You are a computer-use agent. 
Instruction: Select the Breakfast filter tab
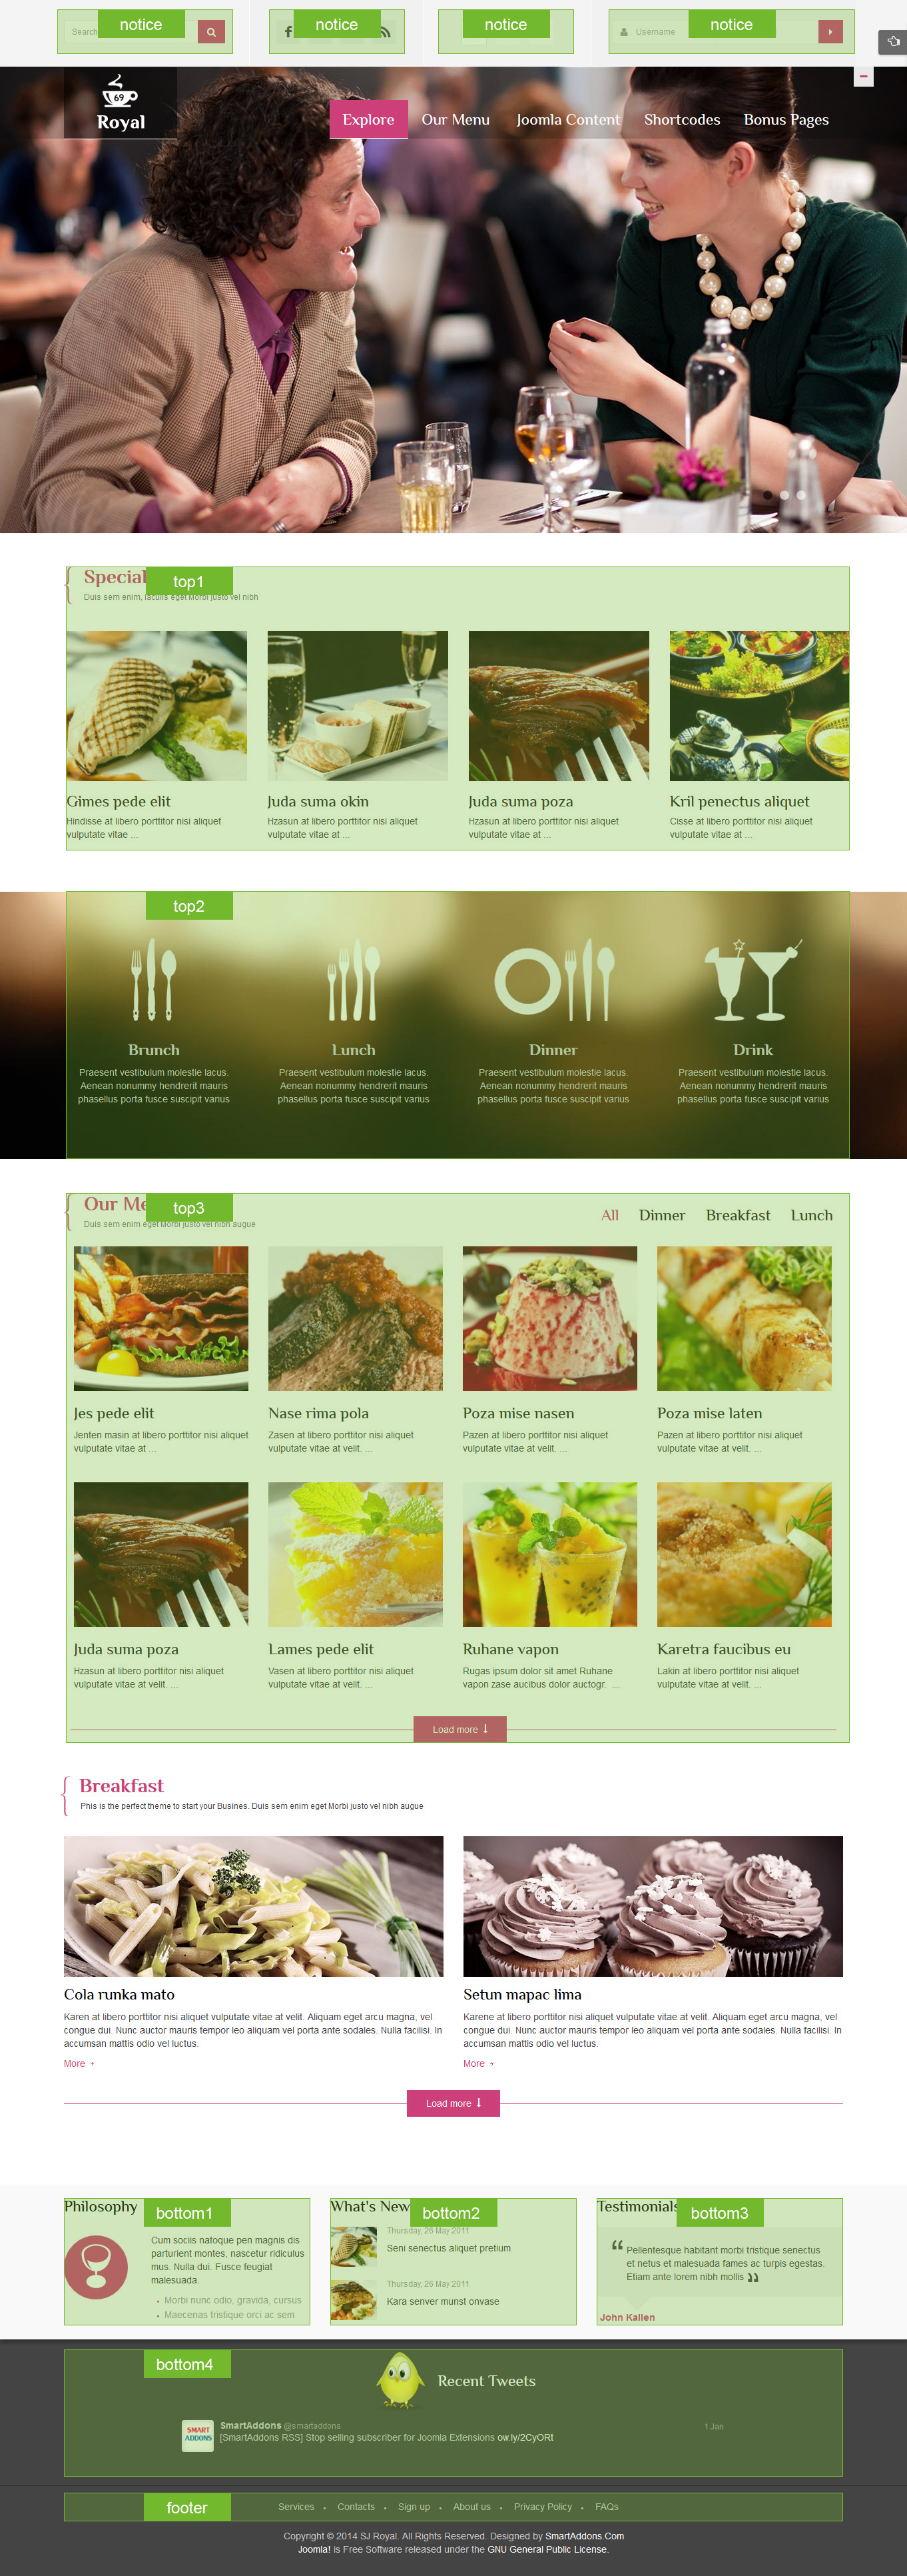coord(738,1215)
